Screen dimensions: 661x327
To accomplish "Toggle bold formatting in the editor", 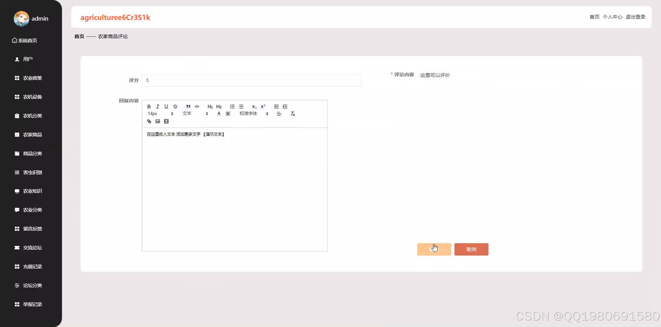I will pos(149,106).
